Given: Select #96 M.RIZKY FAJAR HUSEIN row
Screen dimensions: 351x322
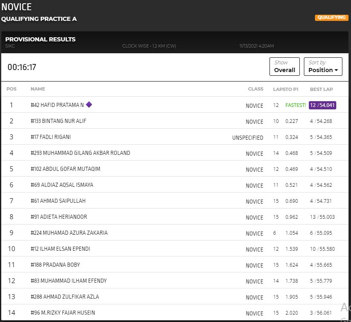Looking at the screenshot, I should [63, 313].
